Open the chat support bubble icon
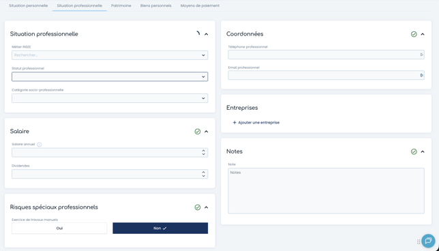This screenshot has height=251, width=439. click(428, 241)
